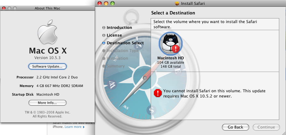The width and height of the screenshot is (286, 135).
Task: Click the Software Update button
Action: (x=47, y=66)
